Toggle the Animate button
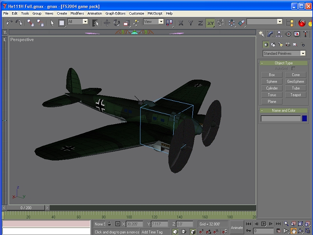The width and height of the screenshot is (313, 235). [x=237, y=227]
